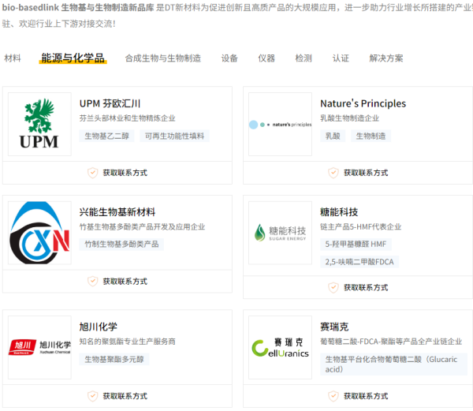This screenshot has height=411, width=473.
Task: Open the 检测 category tab
Action: 304,58
